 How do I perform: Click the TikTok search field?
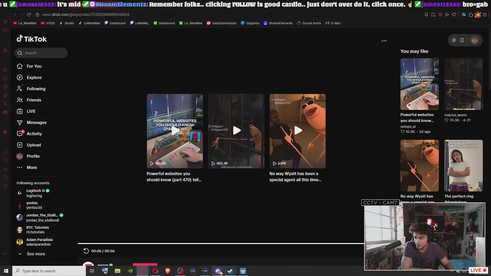(x=41, y=53)
